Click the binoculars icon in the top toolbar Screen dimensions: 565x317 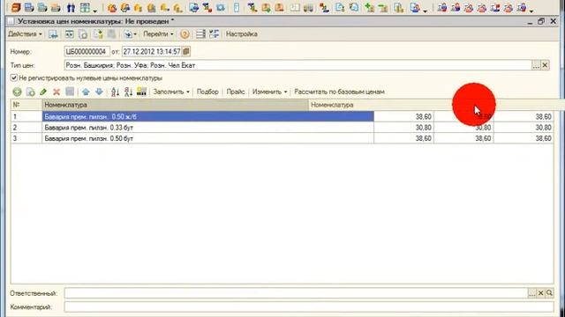click(71, 8)
